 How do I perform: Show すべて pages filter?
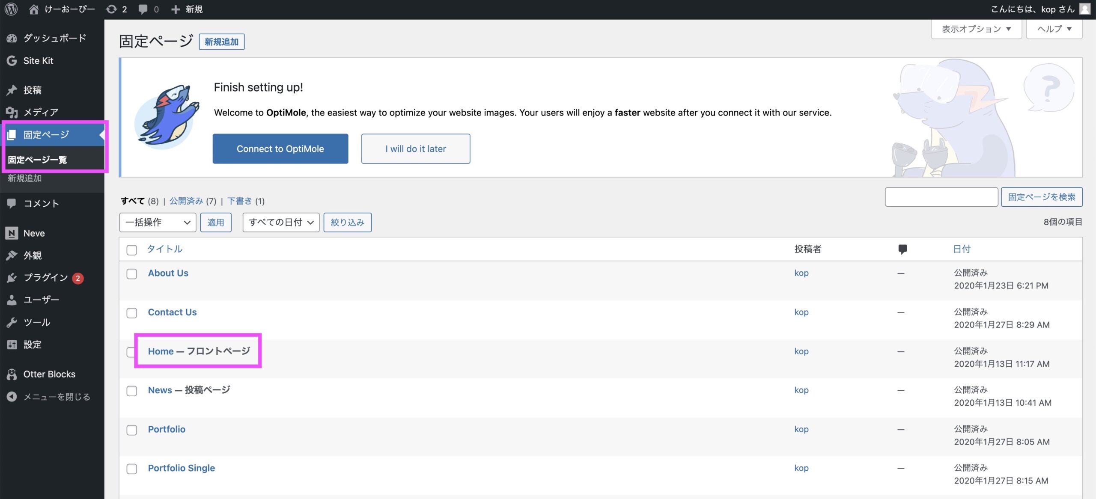(x=132, y=201)
